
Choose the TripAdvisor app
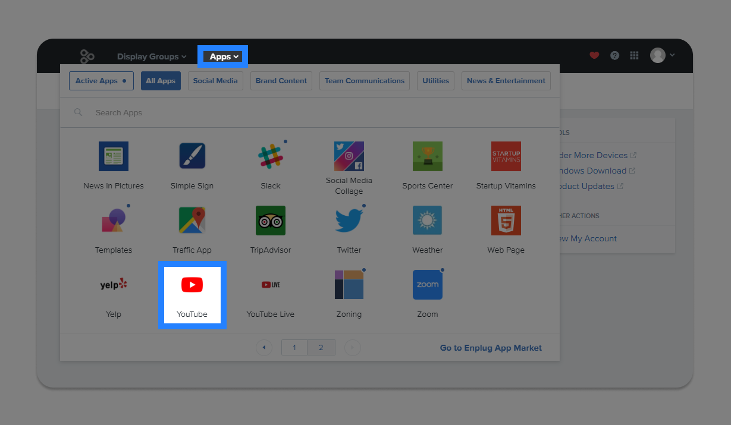coord(271,221)
